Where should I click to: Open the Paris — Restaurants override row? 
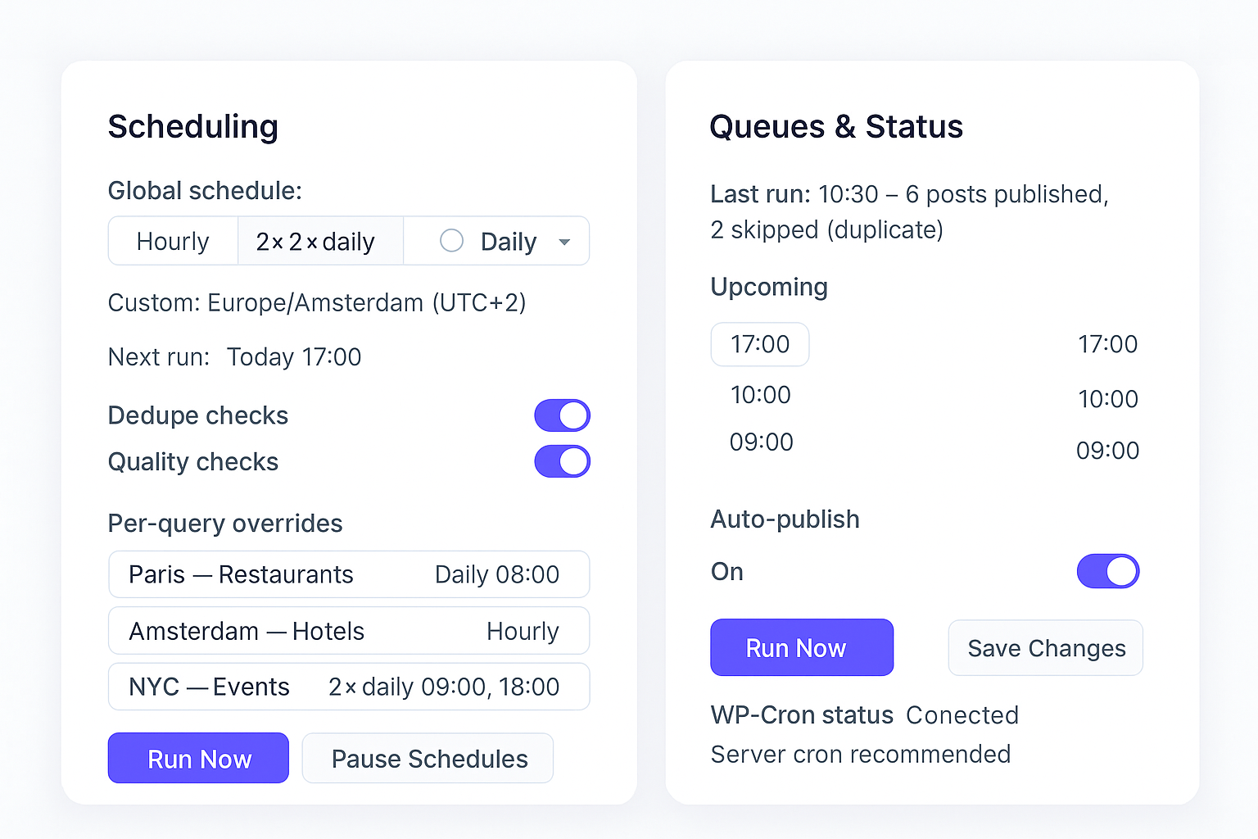(241, 574)
